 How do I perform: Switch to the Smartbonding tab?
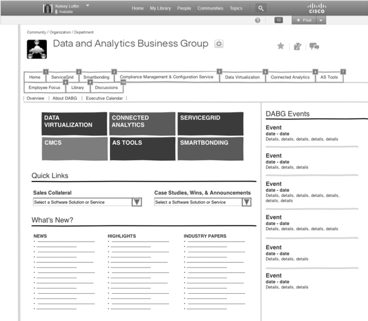(96, 77)
